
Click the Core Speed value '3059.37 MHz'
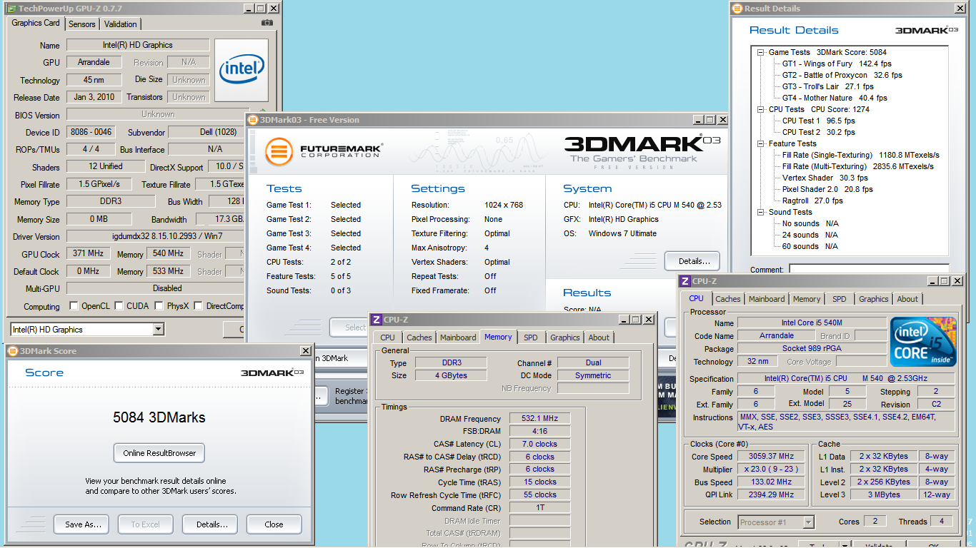click(x=772, y=457)
